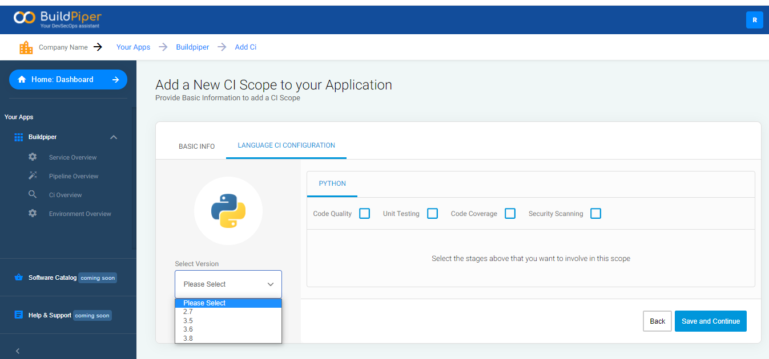Click the Save and Continue button
The height and width of the screenshot is (359, 769).
click(x=711, y=321)
